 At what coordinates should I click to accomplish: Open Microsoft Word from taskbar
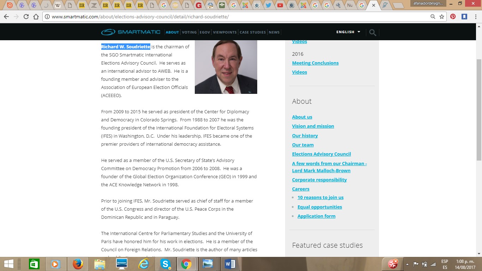tap(230, 264)
